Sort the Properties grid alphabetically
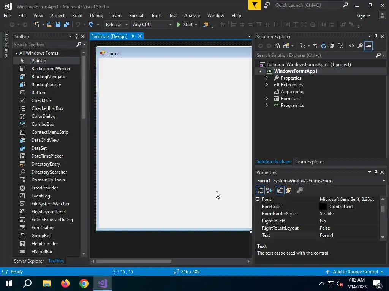This screenshot has width=389, height=291. [269, 190]
